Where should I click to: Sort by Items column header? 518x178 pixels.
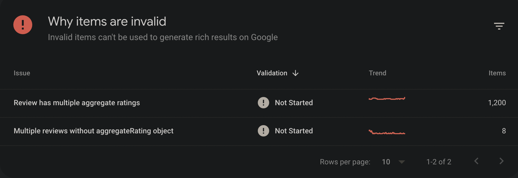497,73
